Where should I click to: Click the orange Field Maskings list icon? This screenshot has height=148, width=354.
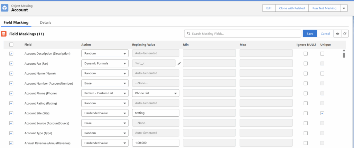click(4, 34)
